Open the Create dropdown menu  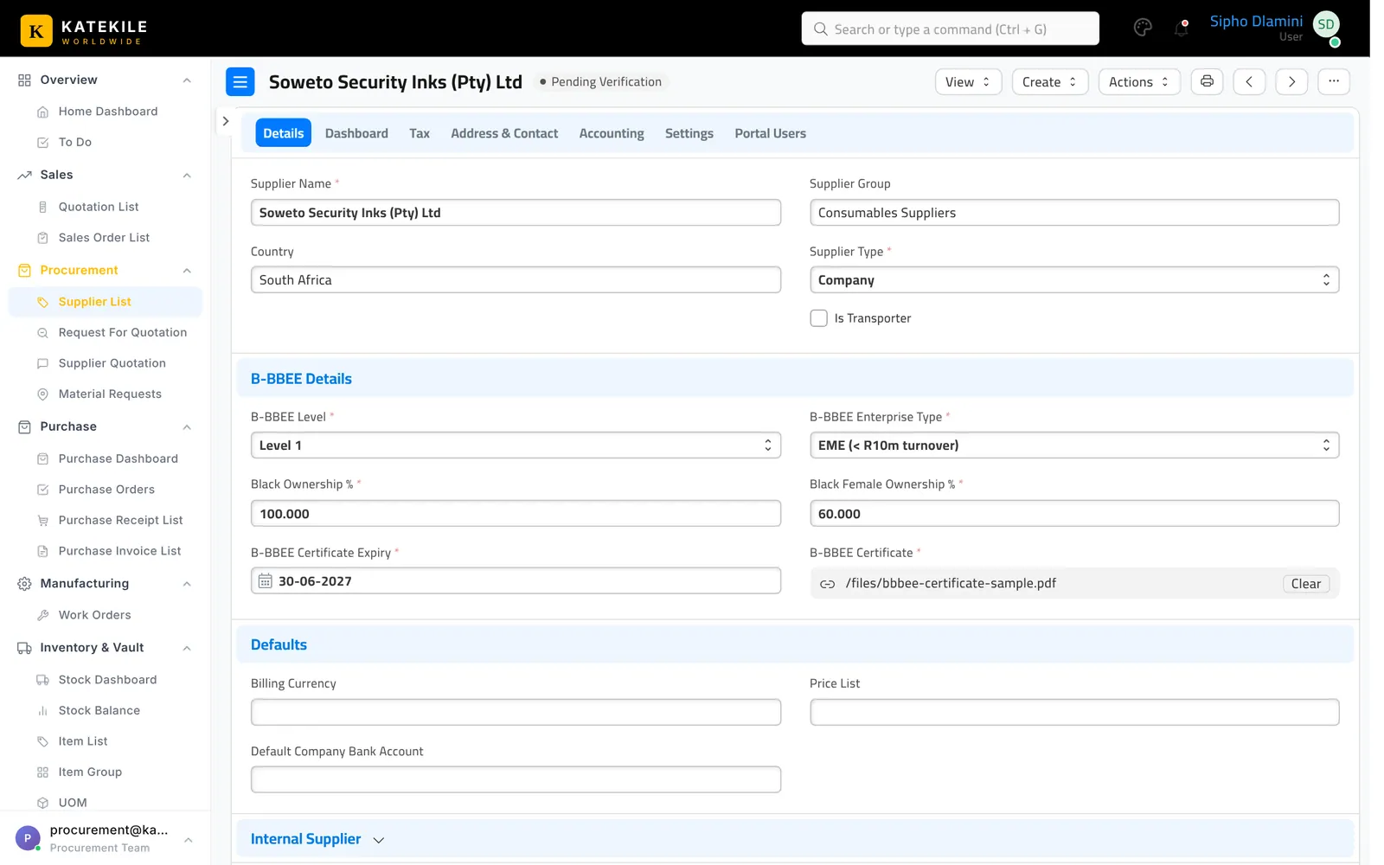click(x=1050, y=81)
